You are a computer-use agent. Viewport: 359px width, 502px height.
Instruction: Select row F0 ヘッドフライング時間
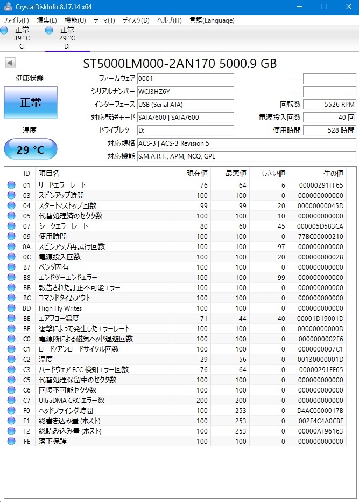(x=175, y=410)
